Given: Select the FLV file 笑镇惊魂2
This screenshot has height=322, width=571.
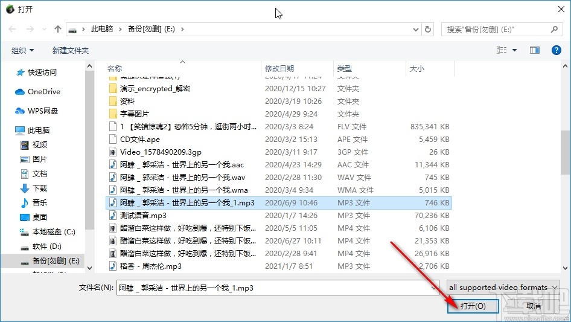Looking at the screenshot, I should coord(188,126).
